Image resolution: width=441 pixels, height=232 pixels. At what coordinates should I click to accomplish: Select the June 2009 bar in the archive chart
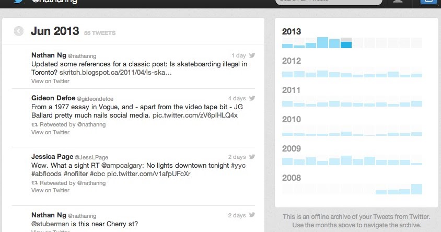tap(346, 160)
